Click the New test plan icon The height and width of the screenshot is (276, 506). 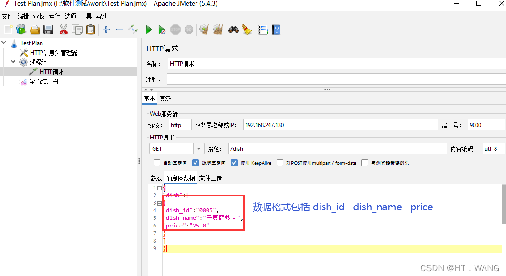pyautogui.click(x=8, y=30)
